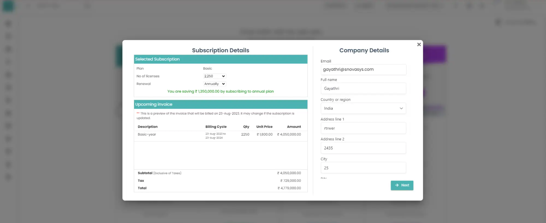Viewport: 546px width, 223px height.
Task: Click into Address line 1 field
Action: pos(363,128)
